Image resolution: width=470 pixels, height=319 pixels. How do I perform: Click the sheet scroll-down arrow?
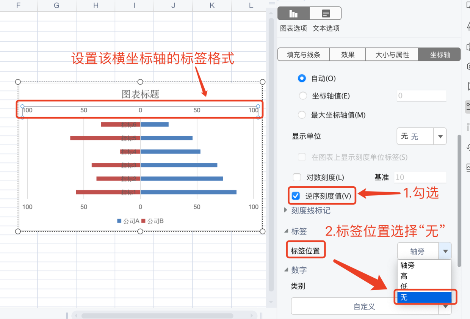click(x=271, y=302)
